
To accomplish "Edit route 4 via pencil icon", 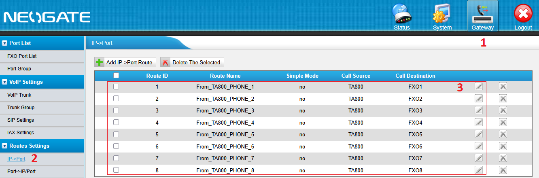I will (x=479, y=122).
